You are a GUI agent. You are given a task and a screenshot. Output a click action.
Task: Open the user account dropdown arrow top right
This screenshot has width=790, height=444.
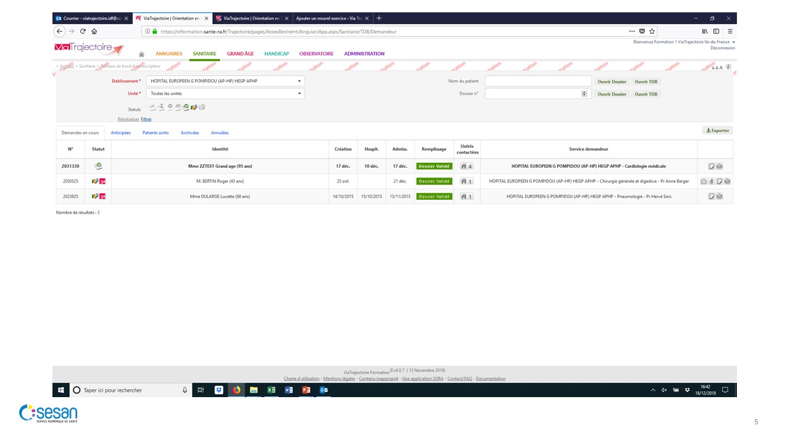734,42
